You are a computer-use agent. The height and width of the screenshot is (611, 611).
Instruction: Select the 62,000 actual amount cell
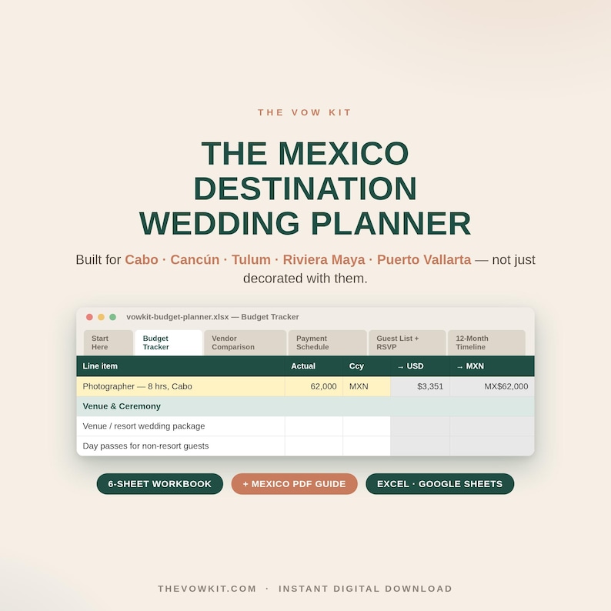pos(314,386)
